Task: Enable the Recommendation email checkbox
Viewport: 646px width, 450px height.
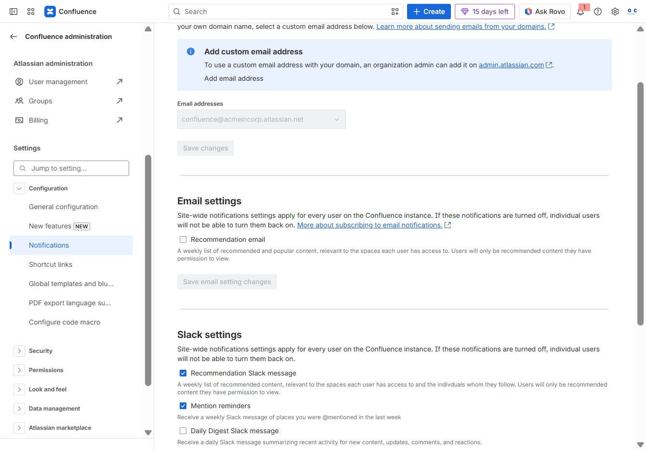Action: point(183,239)
